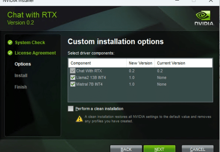Click the Current Version column header
This screenshot has height=152, width=220.
(x=183, y=63)
